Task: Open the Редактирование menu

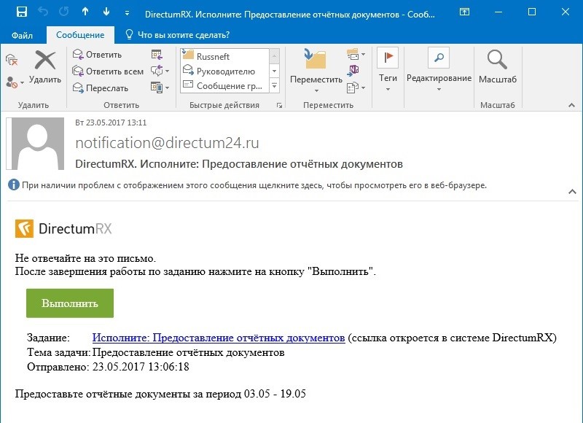Action: point(439,70)
